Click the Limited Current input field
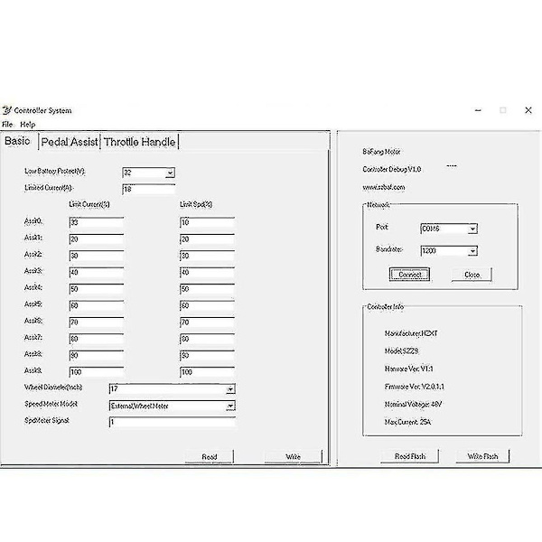 pyautogui.click(x=149, y=190)
